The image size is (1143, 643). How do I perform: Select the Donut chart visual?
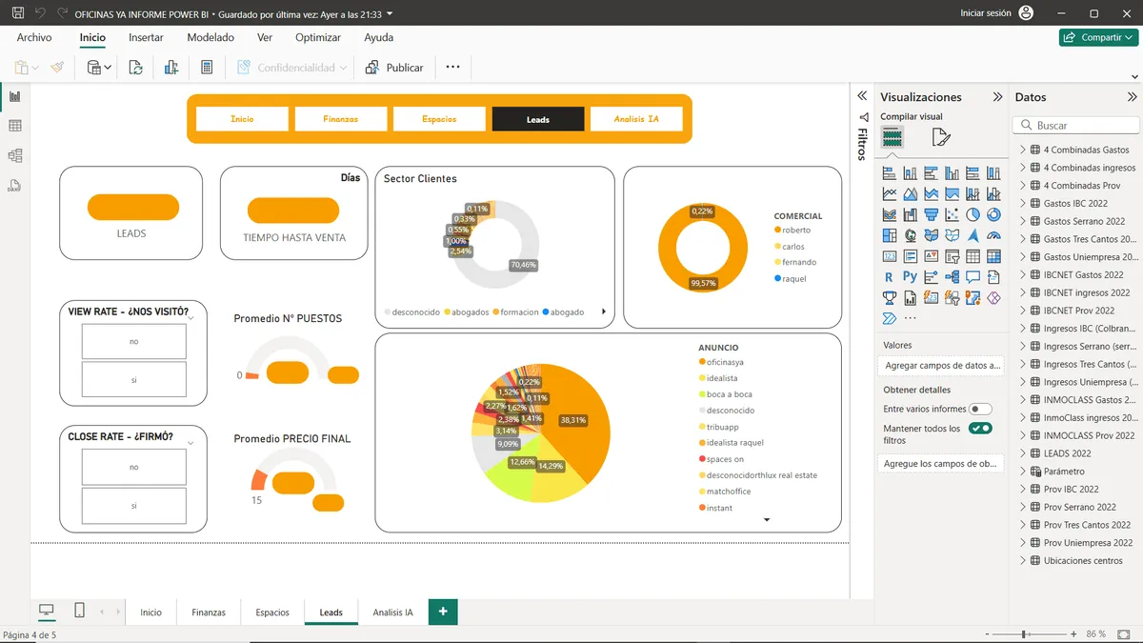click(x=994, y=215)
